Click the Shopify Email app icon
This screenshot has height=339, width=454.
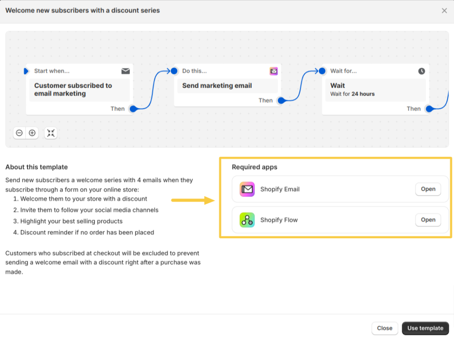click(x=247, y=189)
